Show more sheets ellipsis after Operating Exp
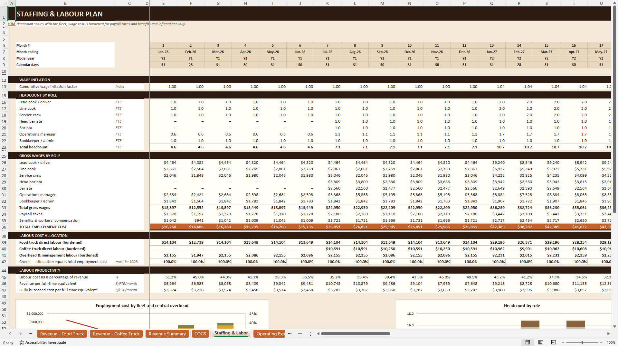Image resolution: width=618 pixels, height=346 pixels. pos(290,334)
